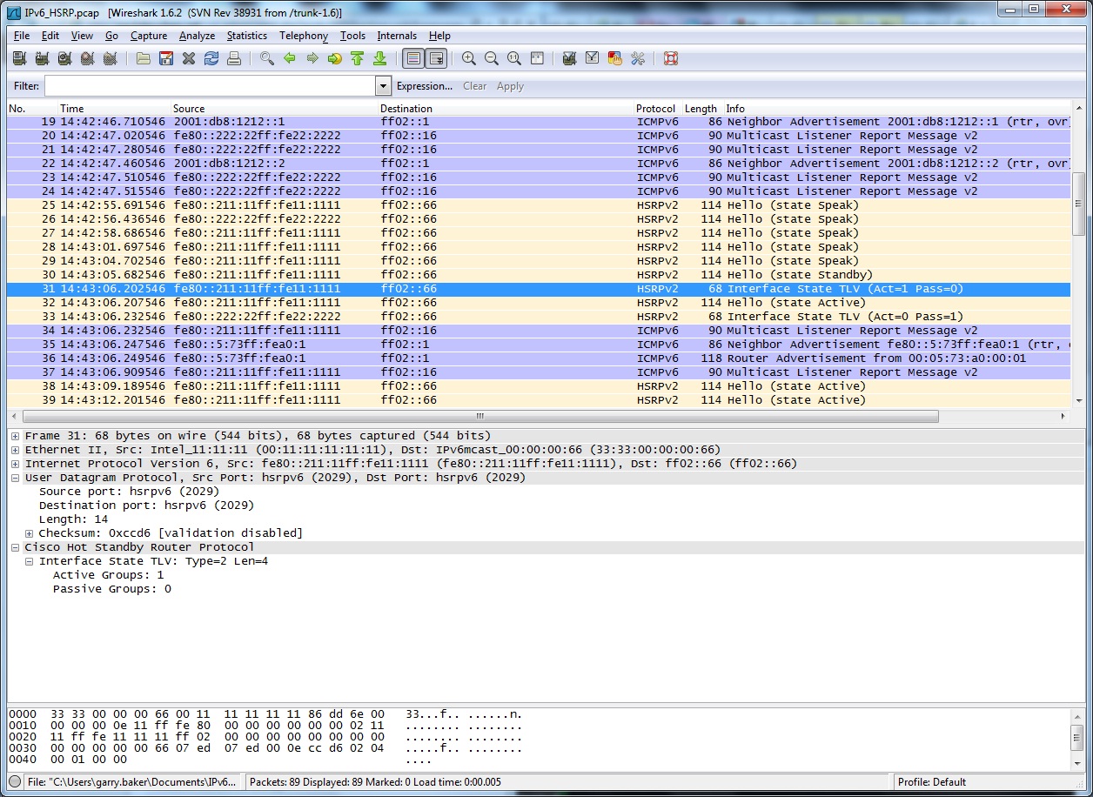
Task: Select packet 36 Router Advertisement row
Action: click(x=539, y=358)
